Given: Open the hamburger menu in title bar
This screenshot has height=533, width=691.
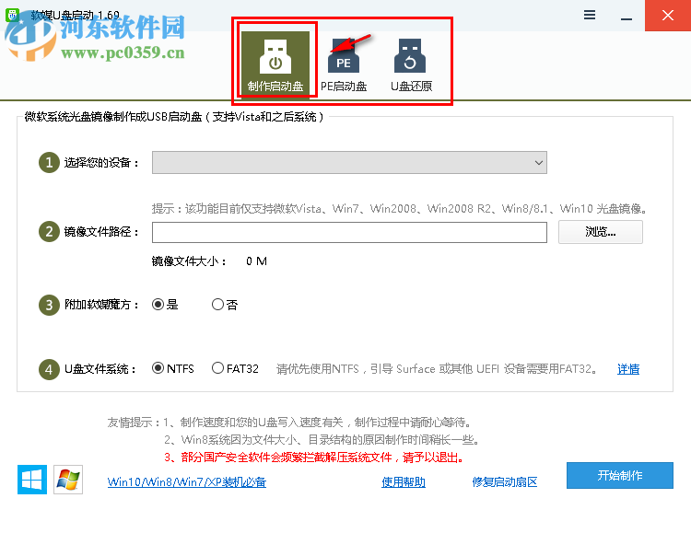Looking at the screenshot, I should (x=590, y=16).
